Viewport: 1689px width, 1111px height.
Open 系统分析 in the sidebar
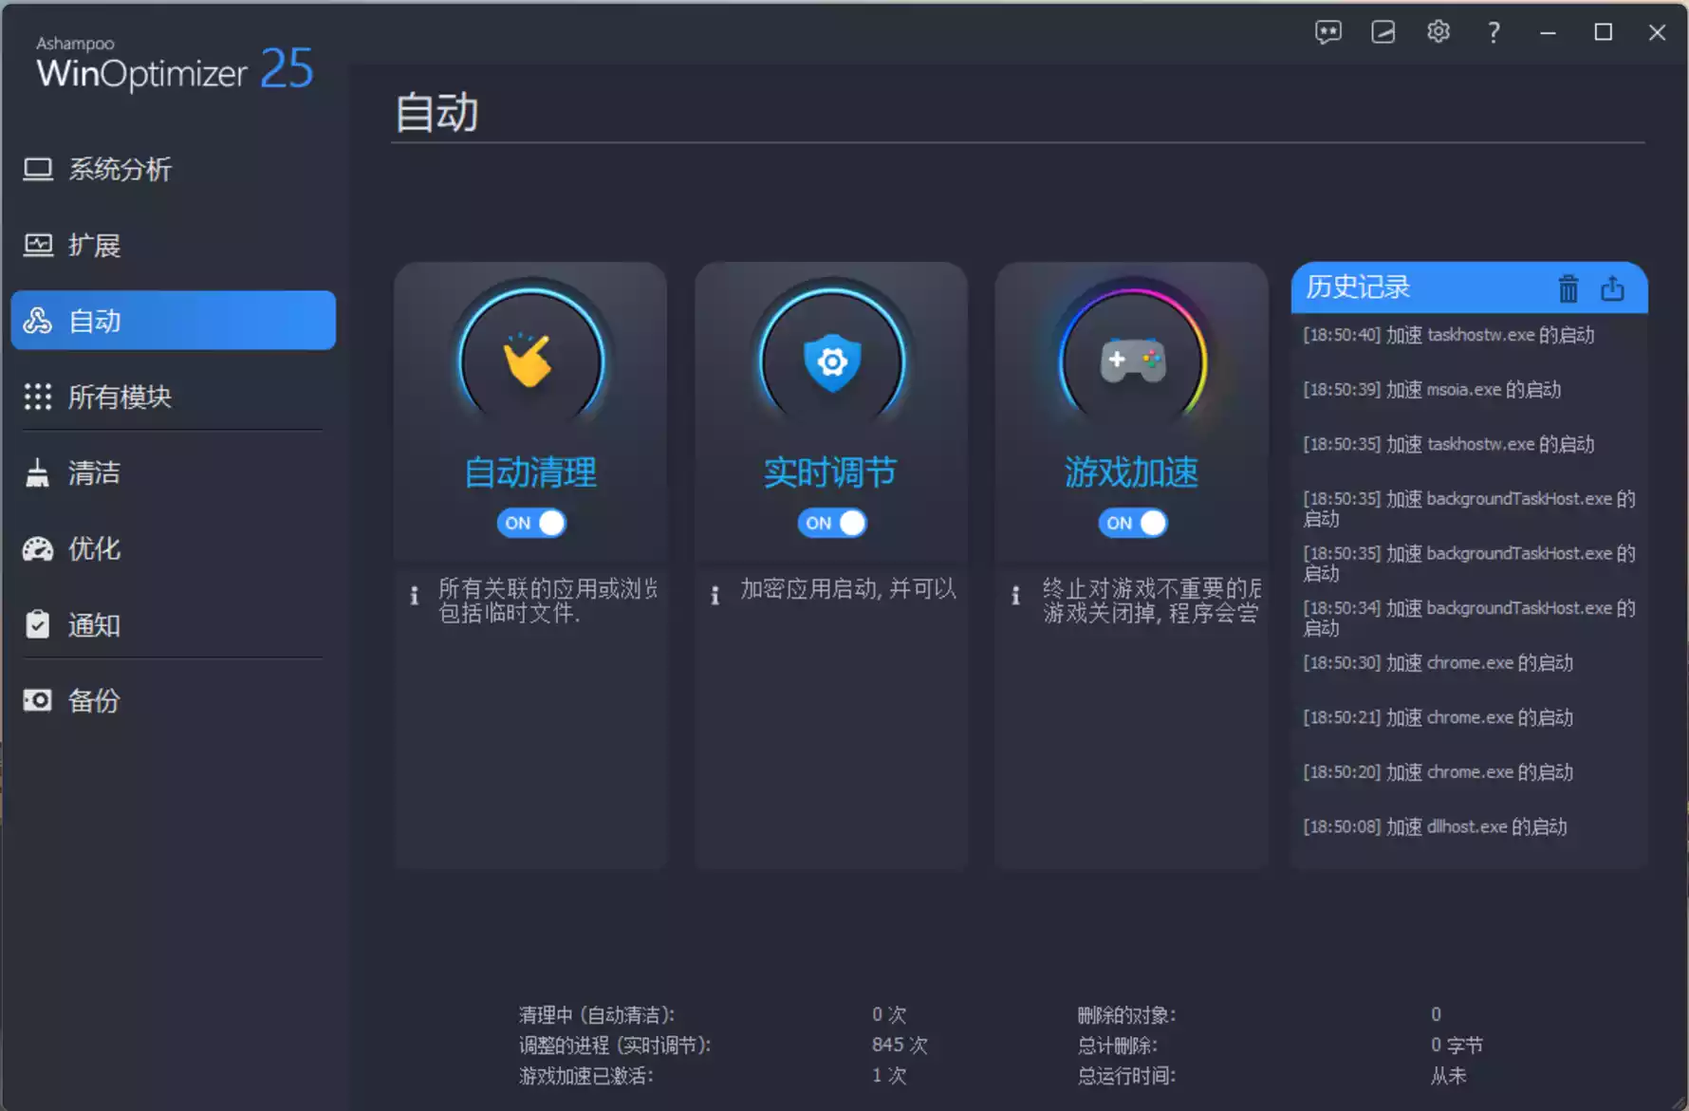coord(119,170)
